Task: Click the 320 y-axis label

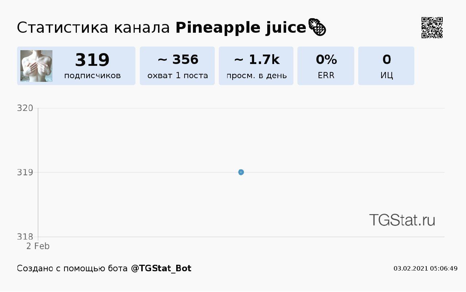Action: [x=25, y=108]
